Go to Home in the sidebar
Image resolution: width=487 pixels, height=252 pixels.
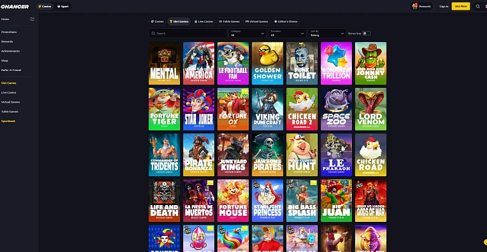(5, 19)
